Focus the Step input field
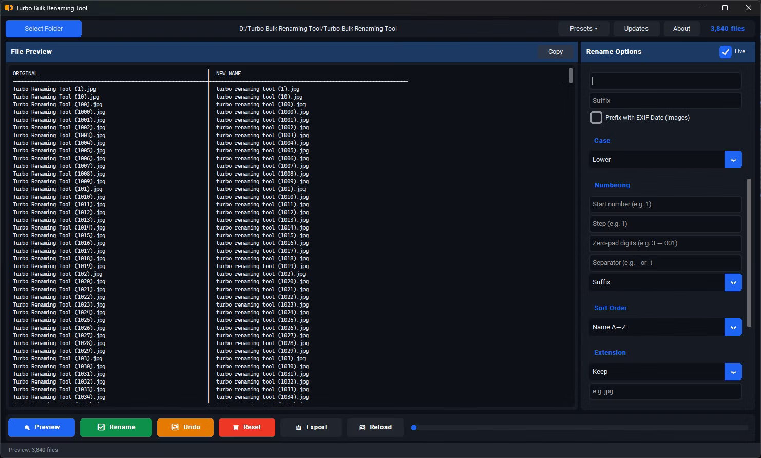The width and height of the screenshot is (761, 458). 665,224
